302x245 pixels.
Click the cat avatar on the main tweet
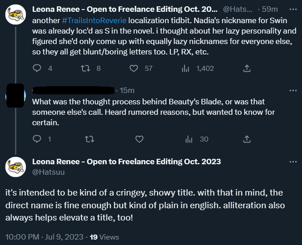point(15,167)
